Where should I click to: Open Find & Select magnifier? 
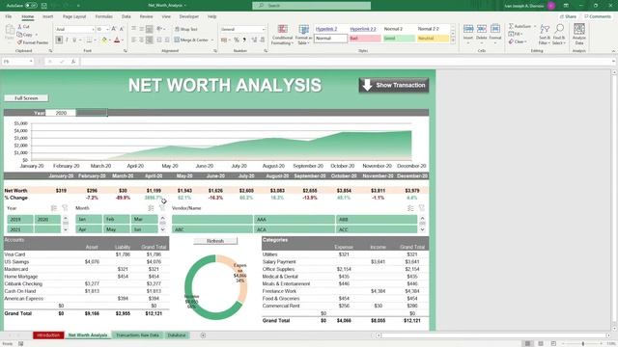[559, 35]
